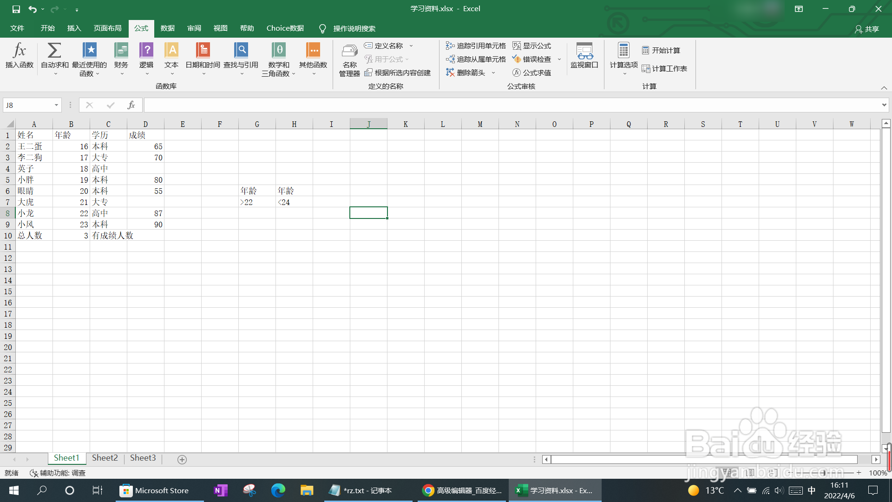Click the vertical scrollbar up arrow

[x=886, y=124]
